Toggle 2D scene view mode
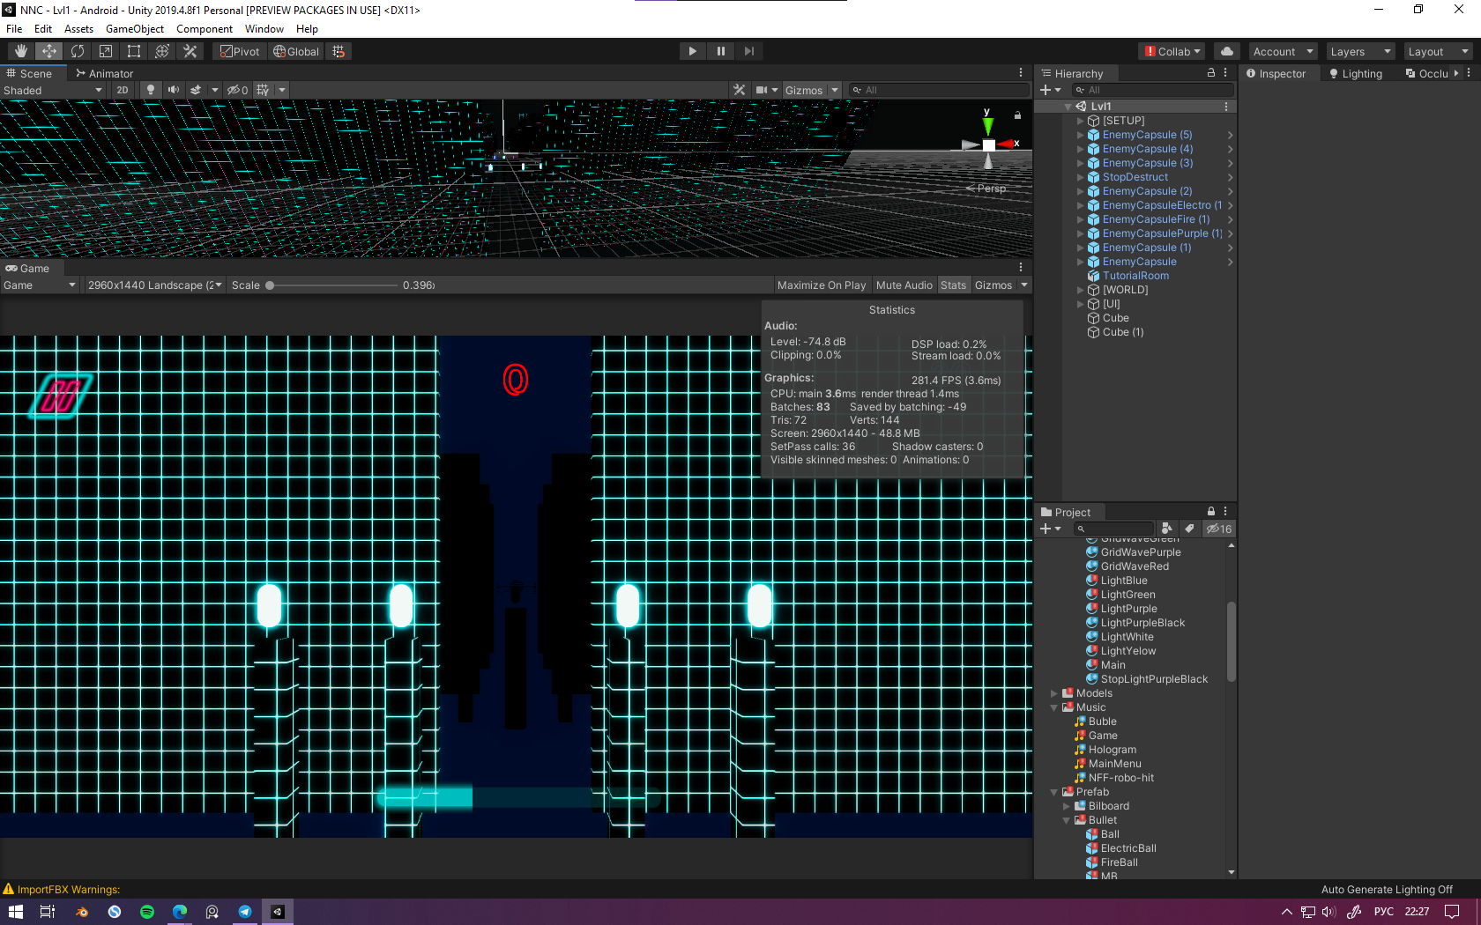The image size is (1481, 925). click(123, 90)
